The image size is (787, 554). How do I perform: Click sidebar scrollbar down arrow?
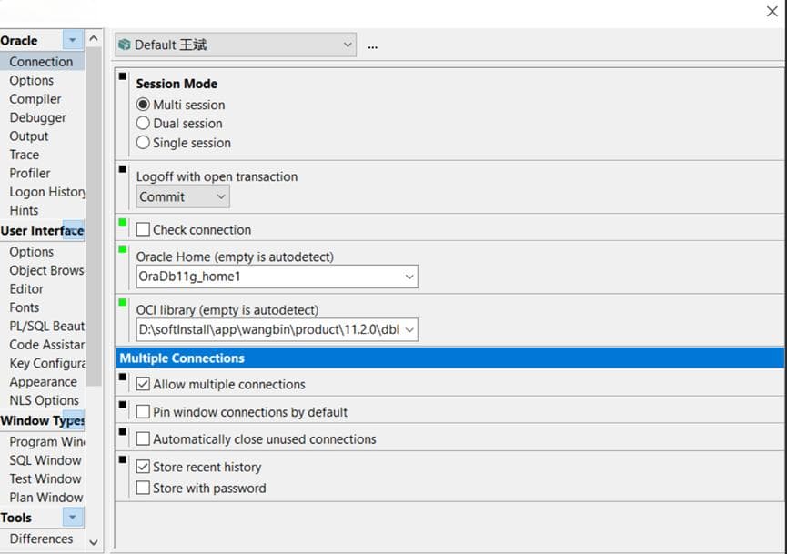[94, 542]
